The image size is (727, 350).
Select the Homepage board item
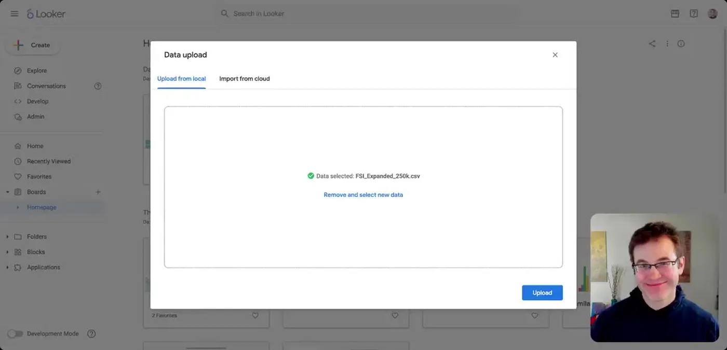(42, 207)
